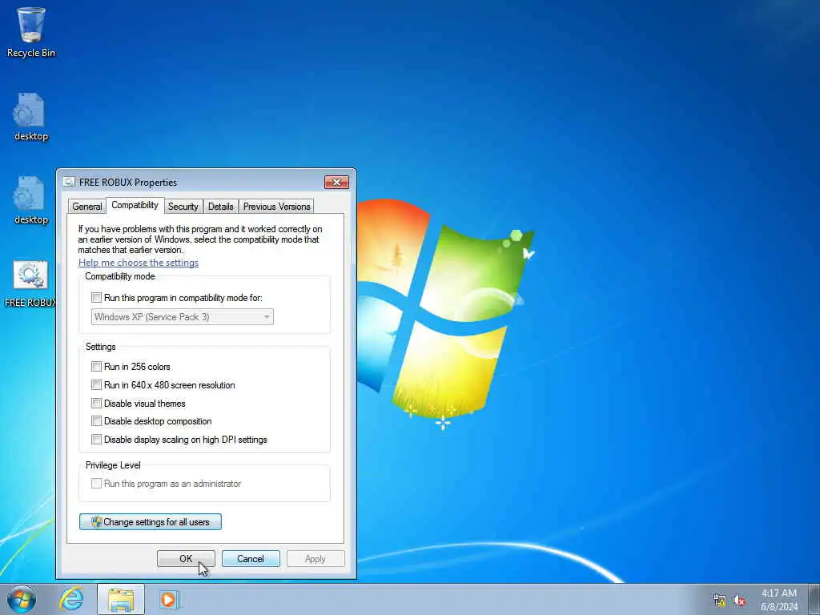Open the Details tab

pos(221,207)
